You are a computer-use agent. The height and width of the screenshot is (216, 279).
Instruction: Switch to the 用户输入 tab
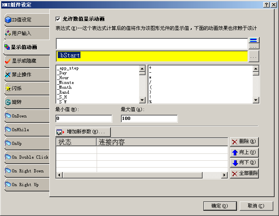coord(24,34)
